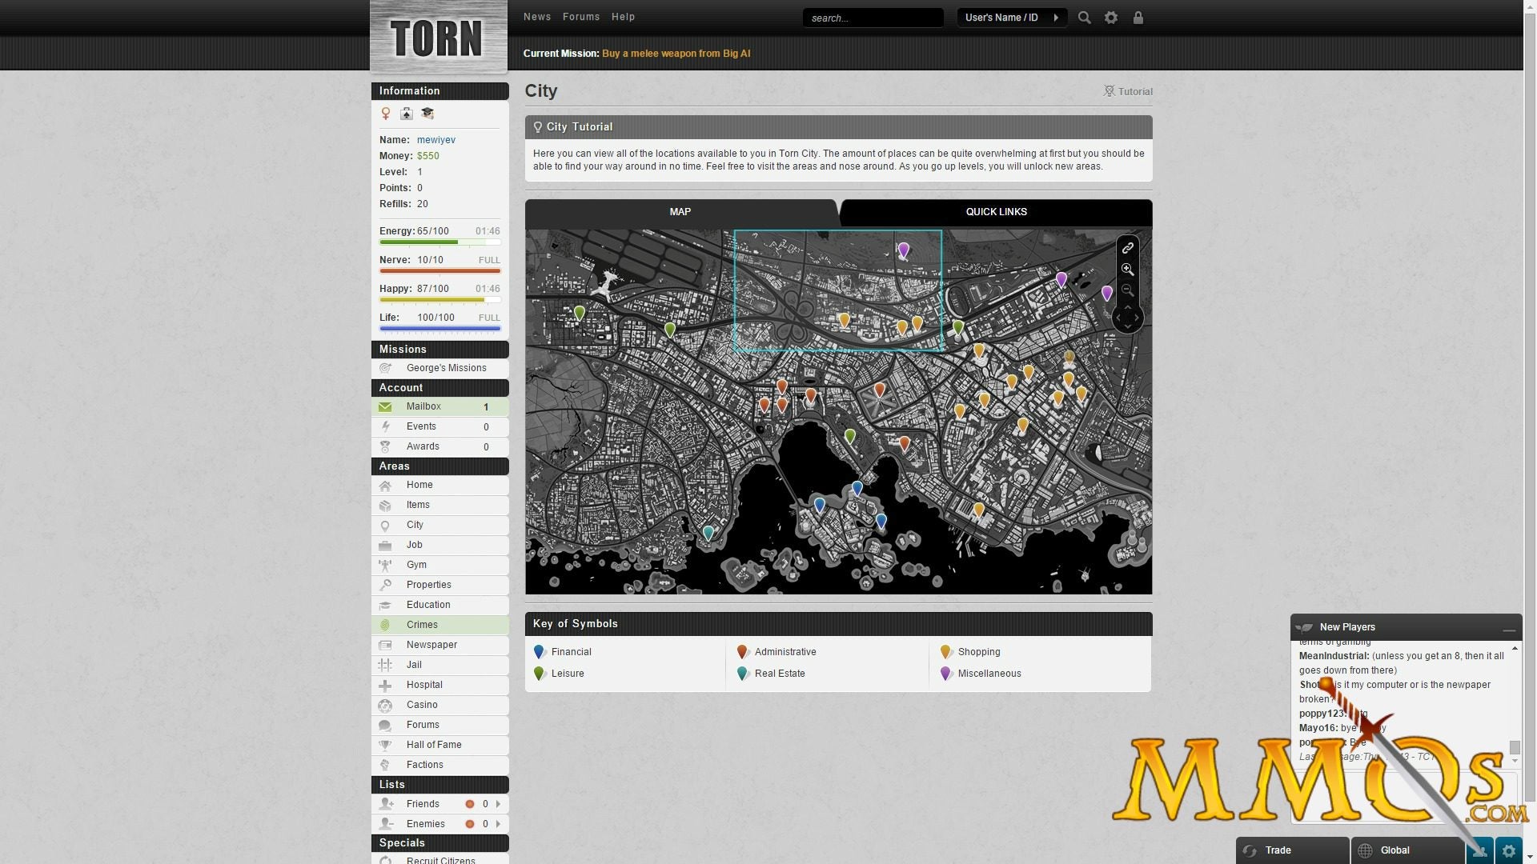The image size is (1537, 864).
Task: Click the top-bar search magnifier icon
Action: (1084, 18)
